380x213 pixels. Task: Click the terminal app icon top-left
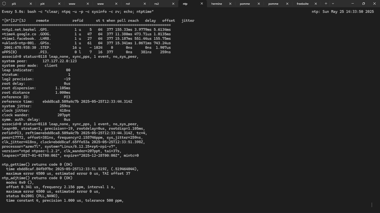[x=4, y=3]
